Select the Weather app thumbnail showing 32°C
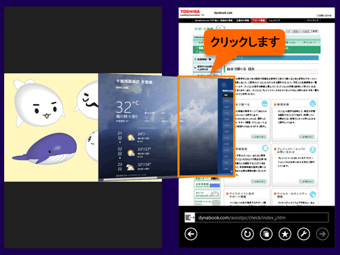340x255 pixels. coord(138,127)
